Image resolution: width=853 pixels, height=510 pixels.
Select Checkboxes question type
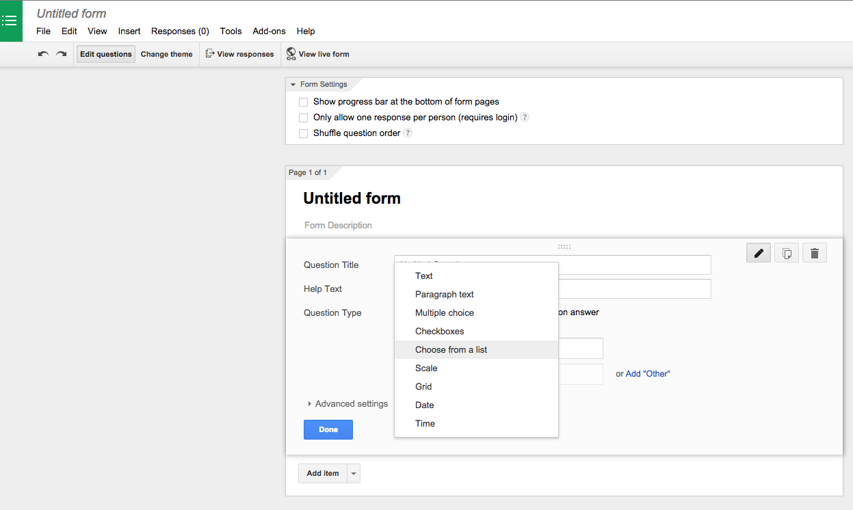(x=477, y=331)
